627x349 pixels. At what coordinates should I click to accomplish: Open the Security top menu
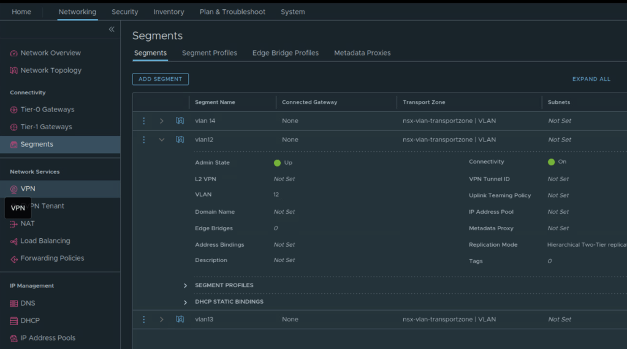124,12
